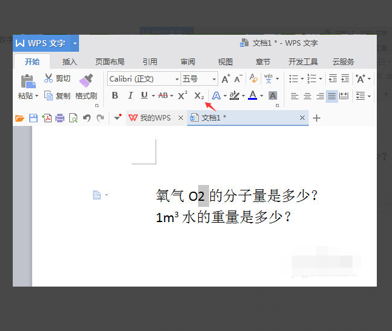
Task: Apply justified alignment
Action: [x=332, y=96]
